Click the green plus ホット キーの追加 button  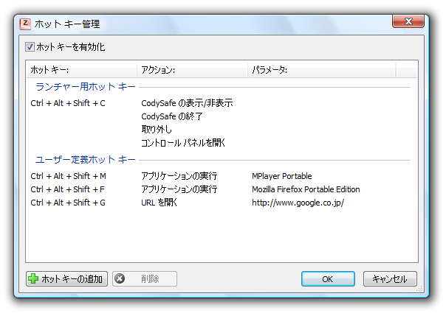(67, 279)
